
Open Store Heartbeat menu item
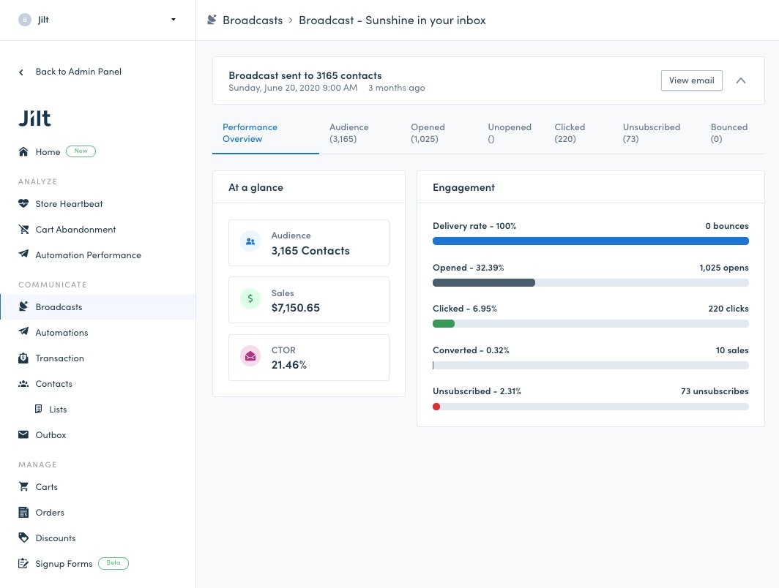point(69,204)
